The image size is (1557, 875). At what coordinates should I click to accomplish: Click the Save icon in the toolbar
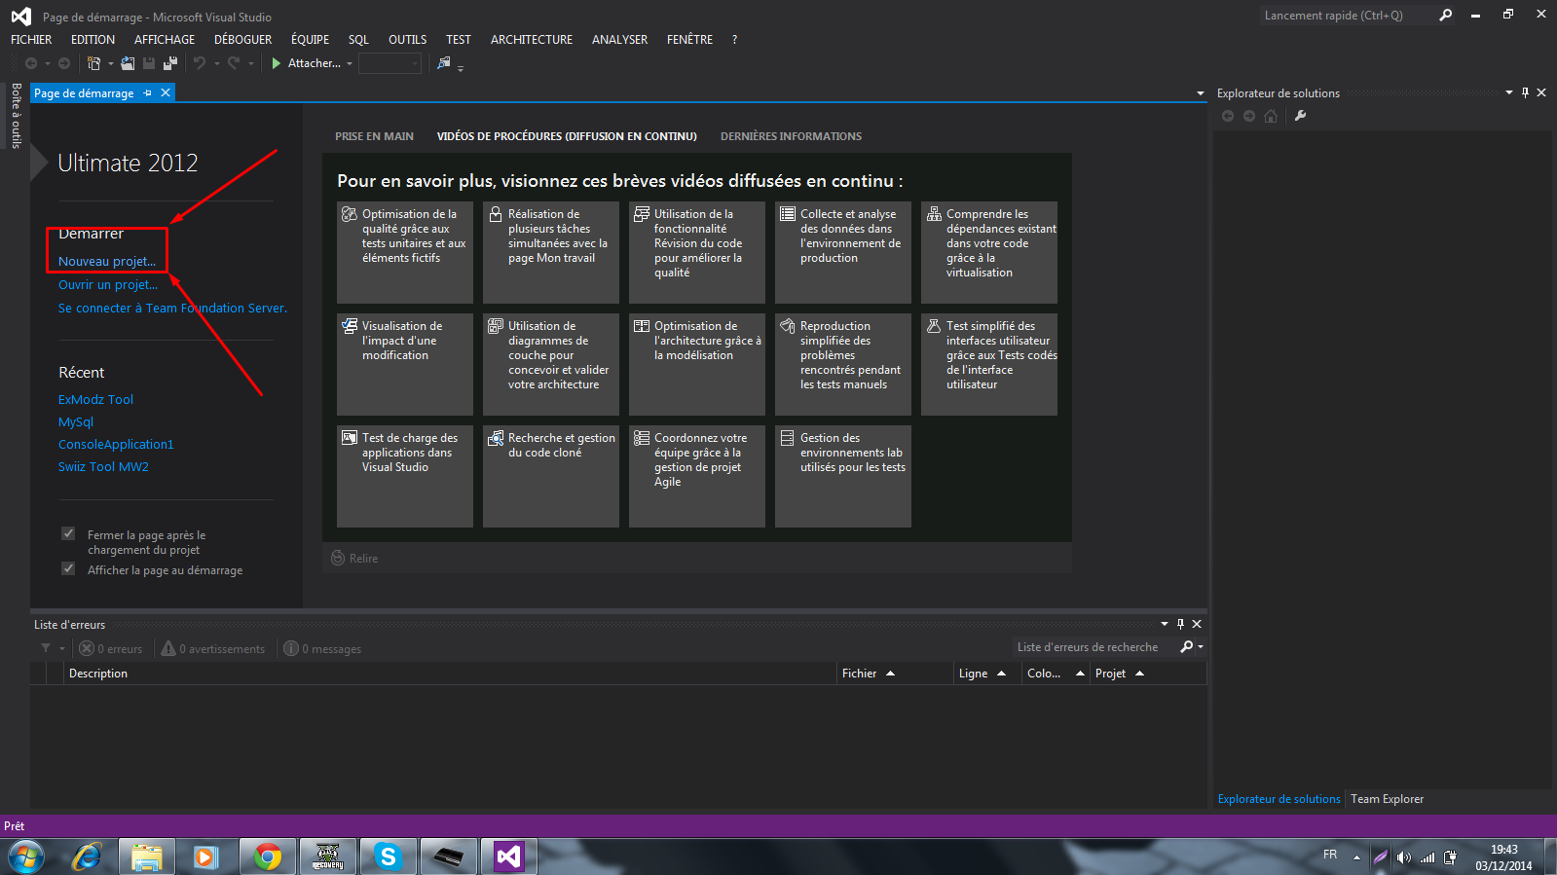tap(149, 63)
